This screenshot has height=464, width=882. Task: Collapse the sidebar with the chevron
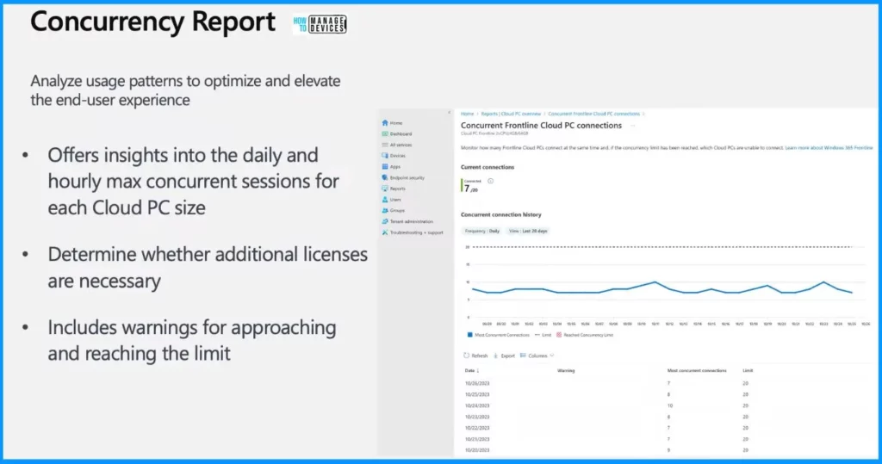tap(449, 113)
